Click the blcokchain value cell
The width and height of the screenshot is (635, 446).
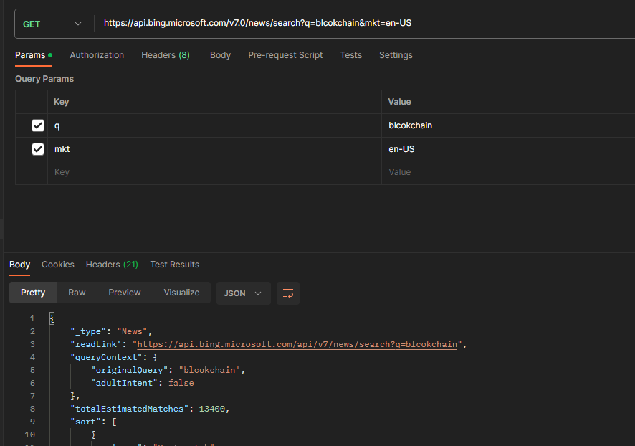point(508,125)
